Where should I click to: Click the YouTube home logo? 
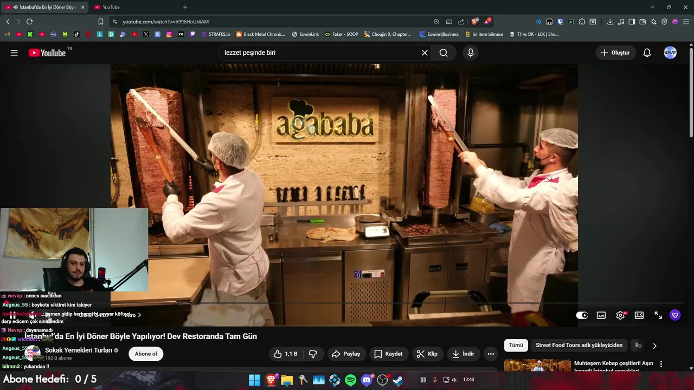pos(47,53)
